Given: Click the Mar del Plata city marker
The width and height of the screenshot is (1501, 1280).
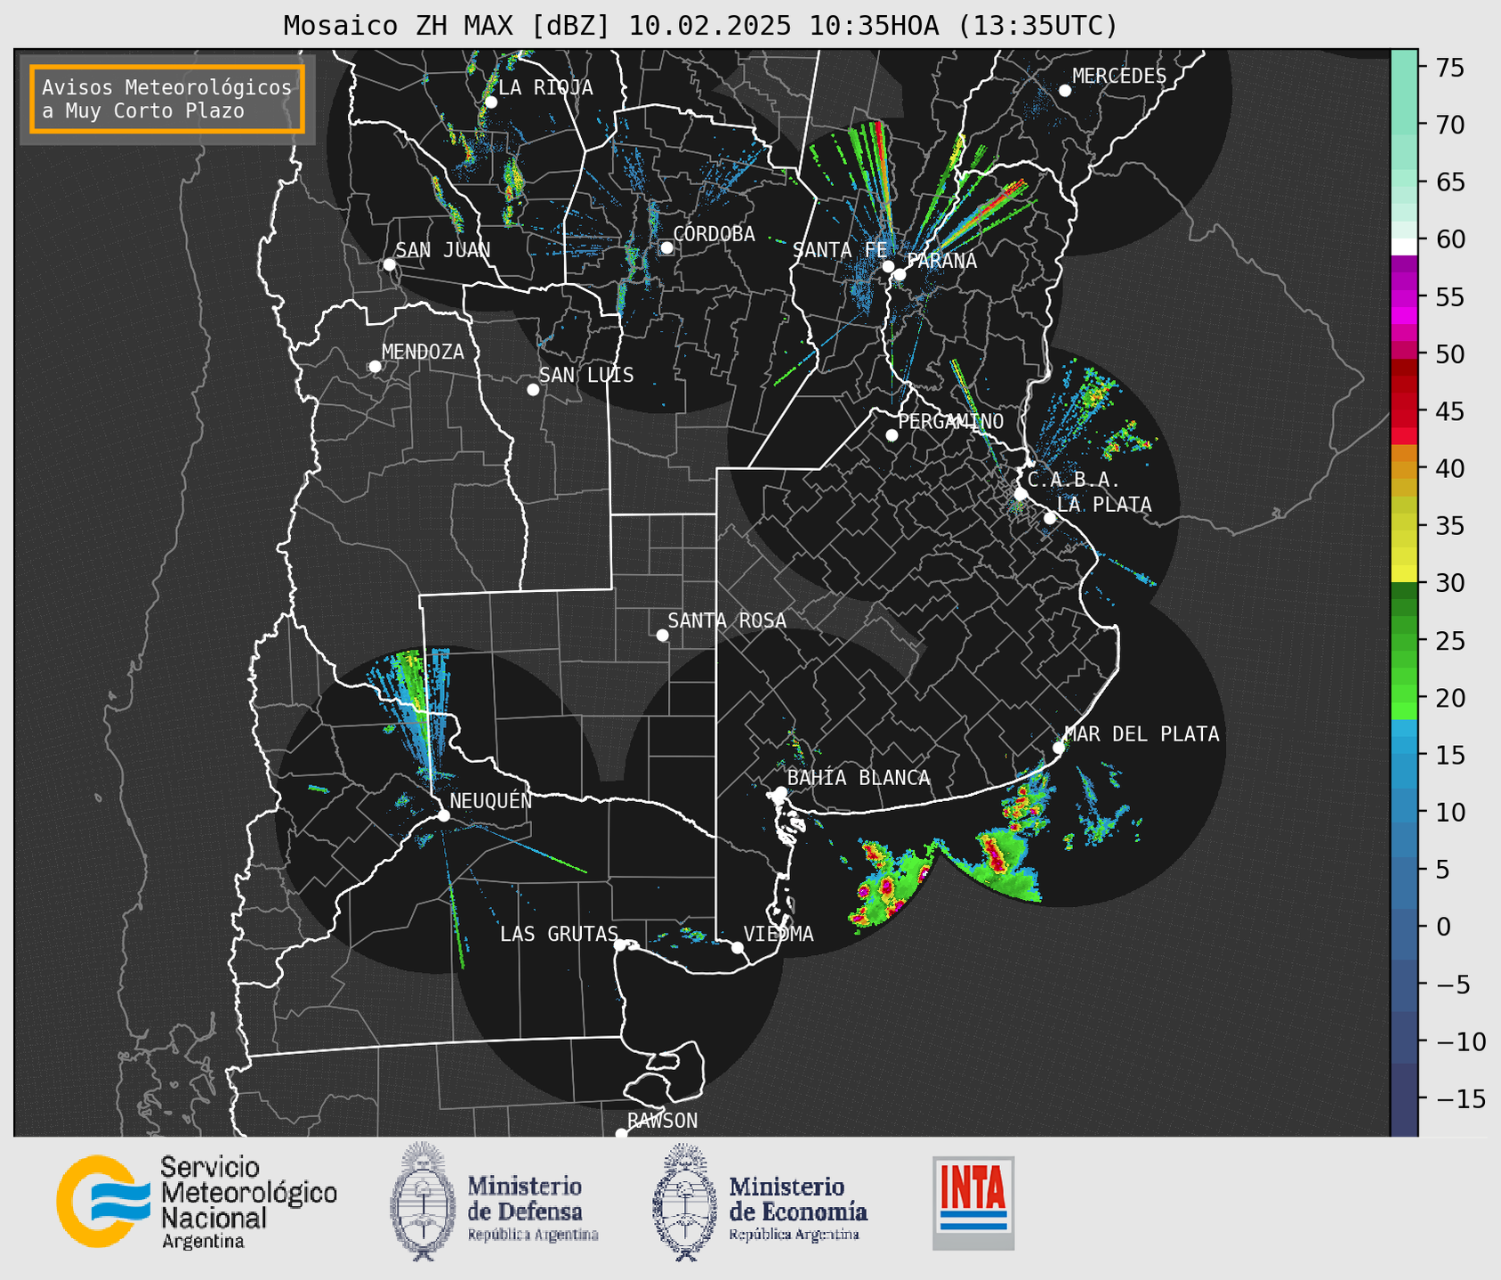Looking at the screenshot, I should click(1059, 748).
